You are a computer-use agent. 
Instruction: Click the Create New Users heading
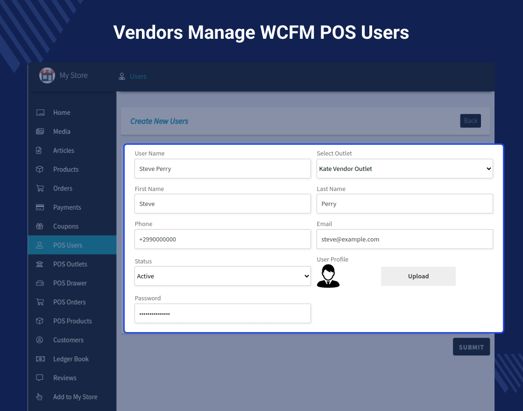pos(159,121)
